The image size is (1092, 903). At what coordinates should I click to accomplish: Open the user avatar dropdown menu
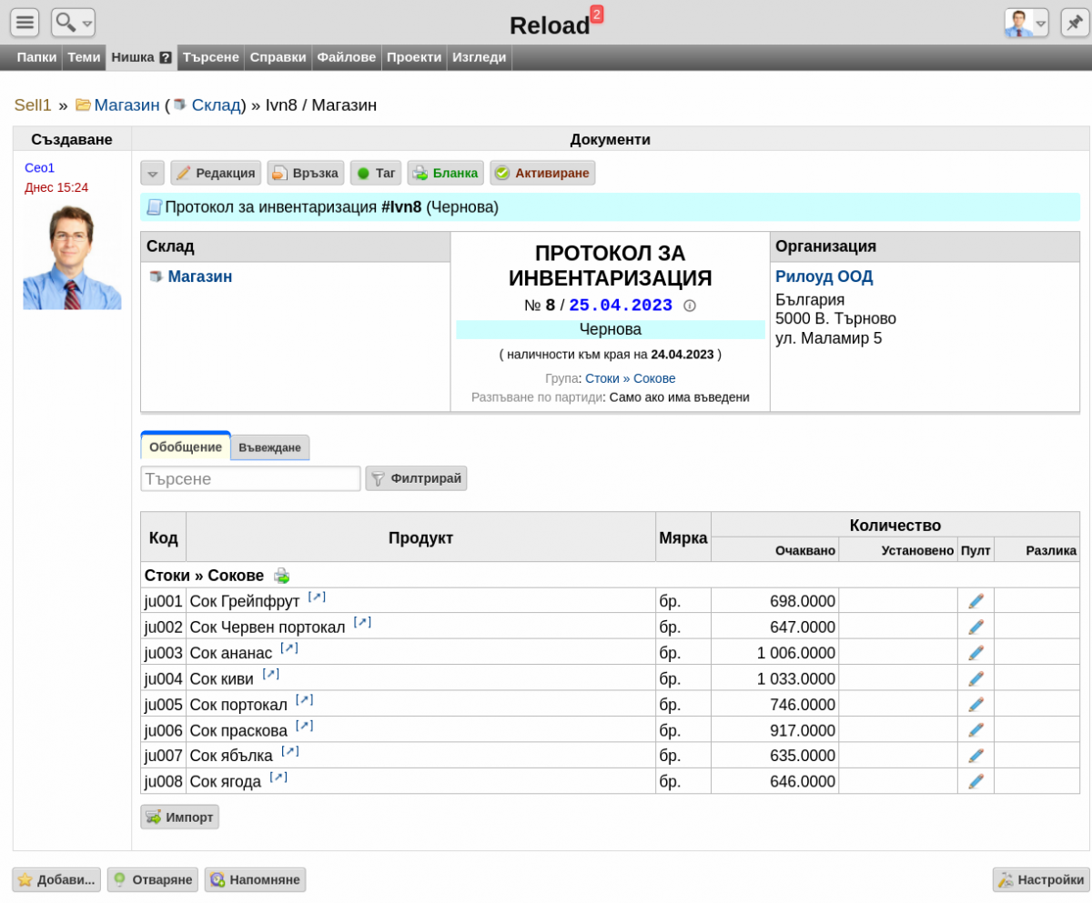[x=1026, y=23]
